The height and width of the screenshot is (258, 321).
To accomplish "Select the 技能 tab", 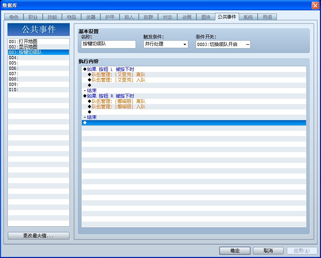I will point(52,17).
